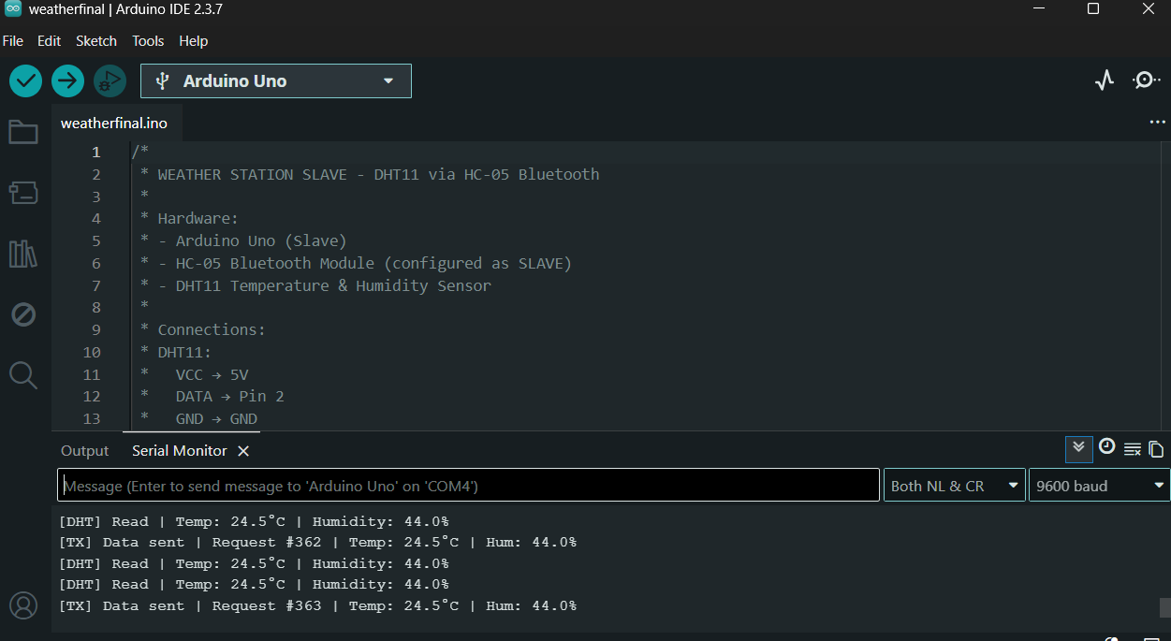Clear the Serial Monitor output
Screen dimensions: 1171x641
(1132, 449)
